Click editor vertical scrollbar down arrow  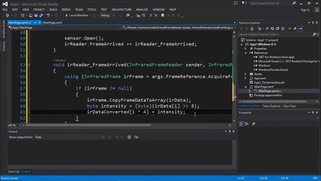[x=234, y=121]
